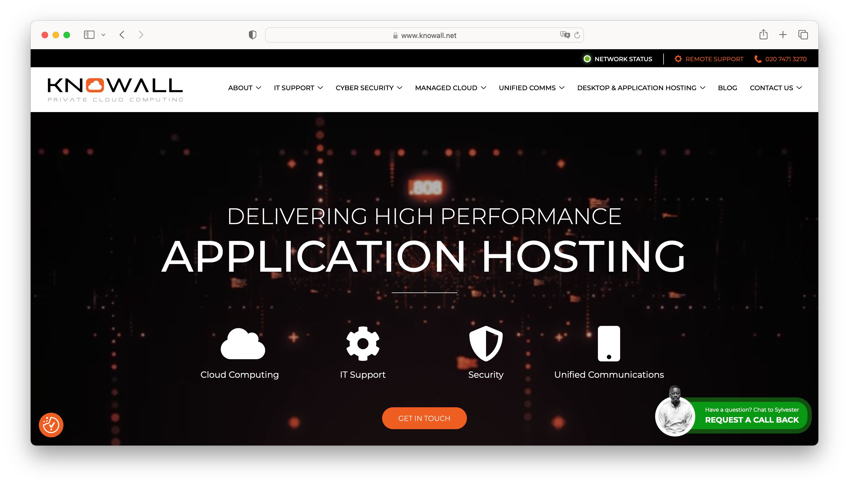The image size is (849, 486).
Task: Open the cookie preferences icon
Action: tap(51, 425)
